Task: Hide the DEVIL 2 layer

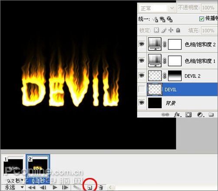Action: (x=142, y=75)
